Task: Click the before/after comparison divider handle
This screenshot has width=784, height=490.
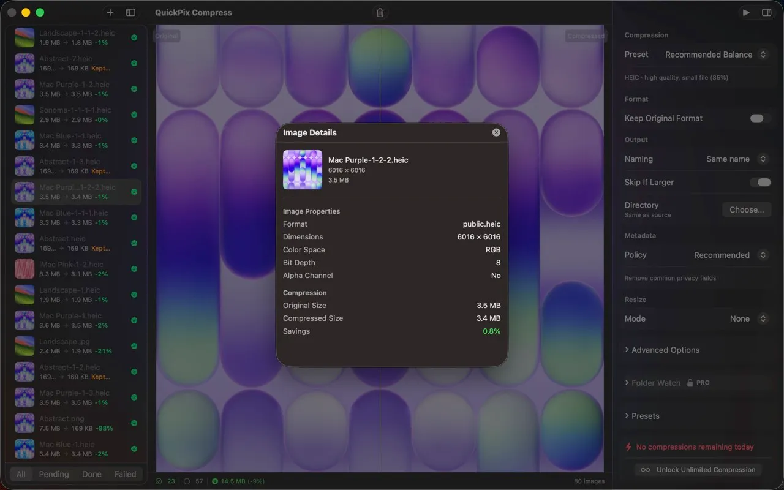Action: [x=380, y=248]
